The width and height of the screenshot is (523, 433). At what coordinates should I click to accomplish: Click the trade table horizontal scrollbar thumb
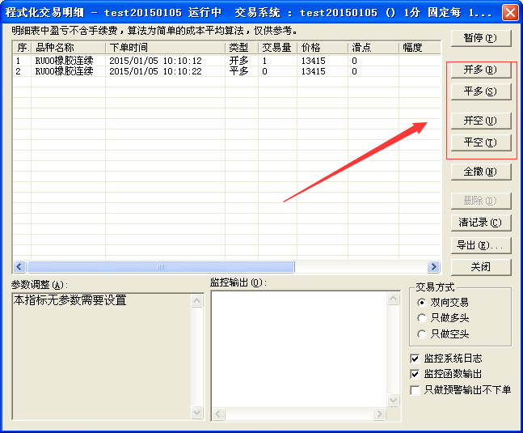click(161, 267)
